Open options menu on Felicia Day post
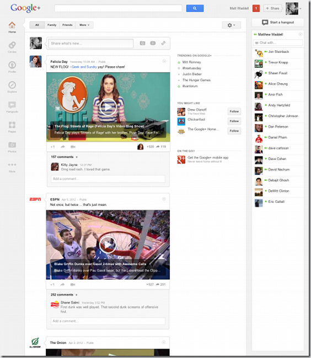Viewport: 311px width, 358px height. (164, 61)
